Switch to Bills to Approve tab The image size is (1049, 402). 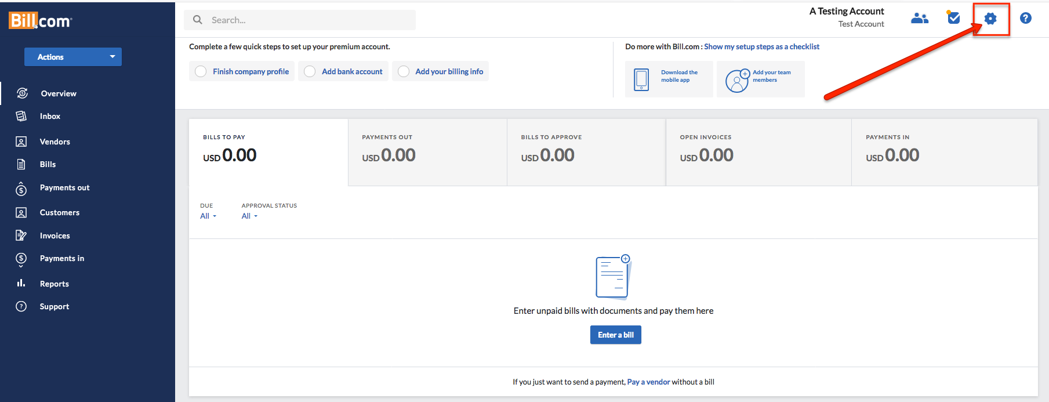click(x=586, y=152)
